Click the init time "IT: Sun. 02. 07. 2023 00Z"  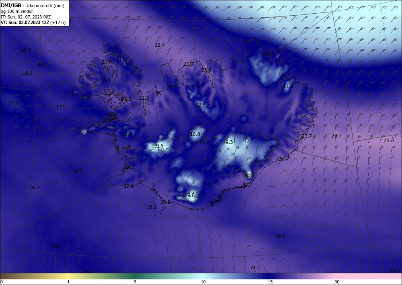tap(26, 17)
